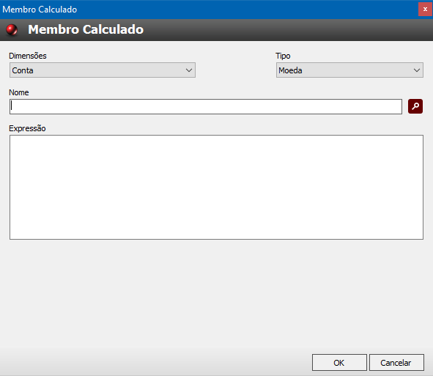The height and width of the screenshot is (376, 433).
Task: Focus the Nome text input field
Action: coord(206,106)
